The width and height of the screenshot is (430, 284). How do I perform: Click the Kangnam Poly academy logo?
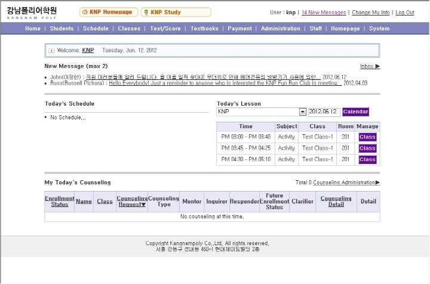coord(32,13)
